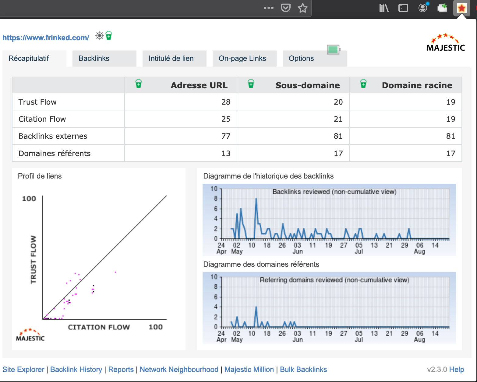This screenshot has height=382, width=477.
Task: Open the Firefox library icon
Action: pos(384,8)
